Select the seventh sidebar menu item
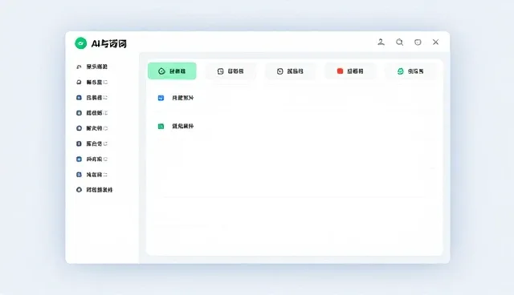The height and width of the screenshot is (295, 514). (92, 160)
